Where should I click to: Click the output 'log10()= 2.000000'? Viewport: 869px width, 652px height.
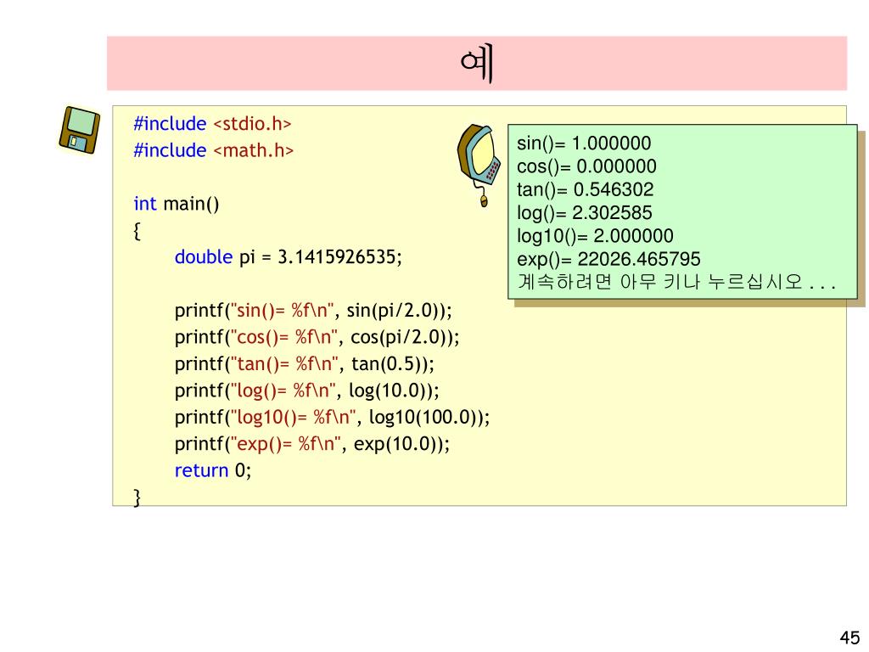coord(595,236)
